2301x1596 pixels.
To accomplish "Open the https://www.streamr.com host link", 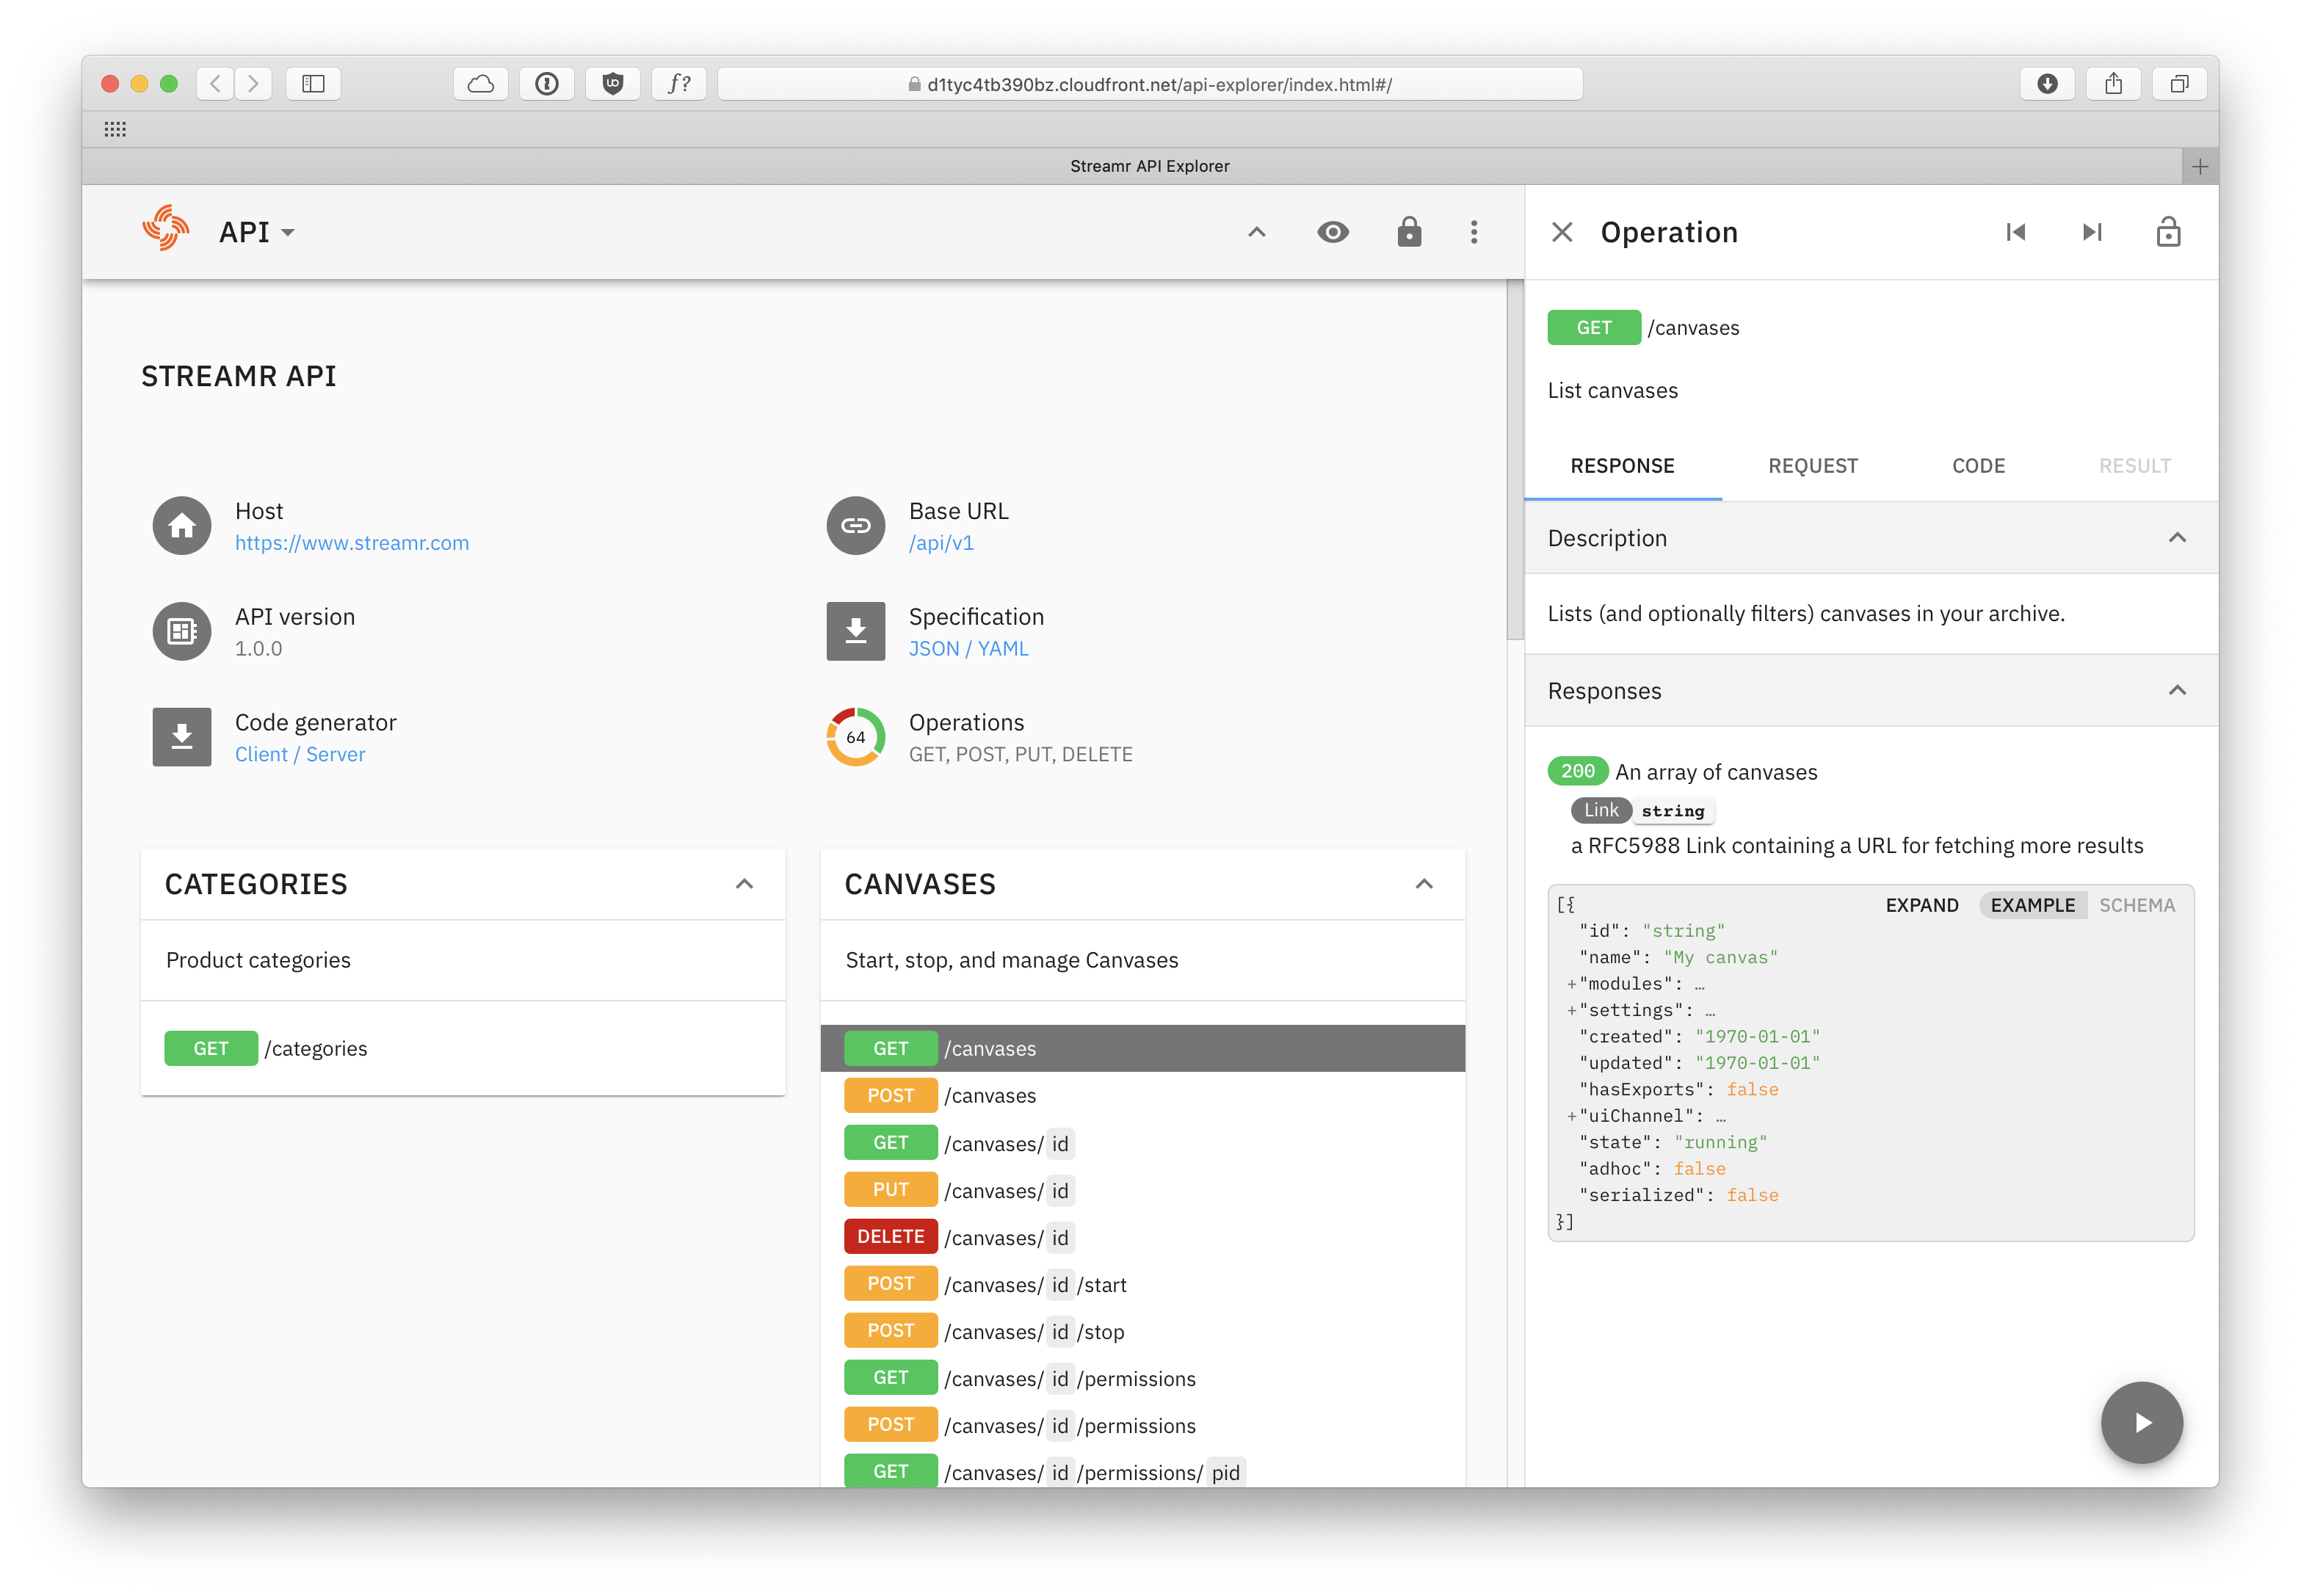I will click(351, 543).
